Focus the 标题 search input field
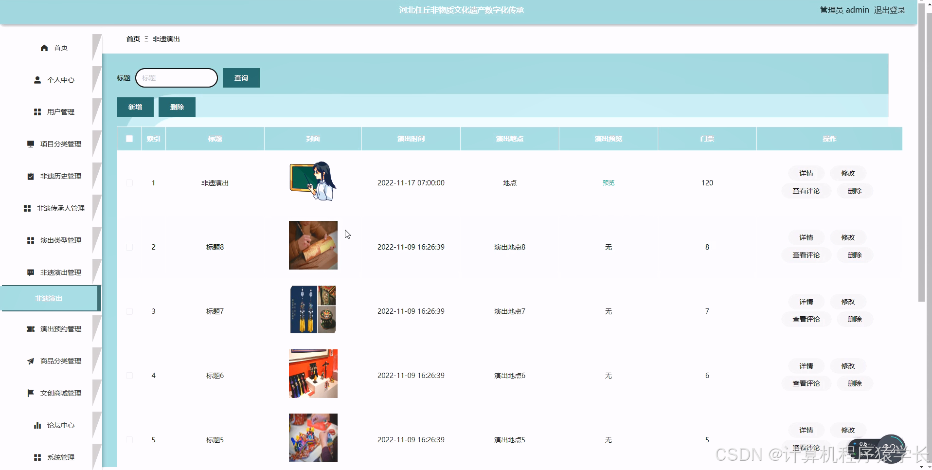 [x=177, y=78]
